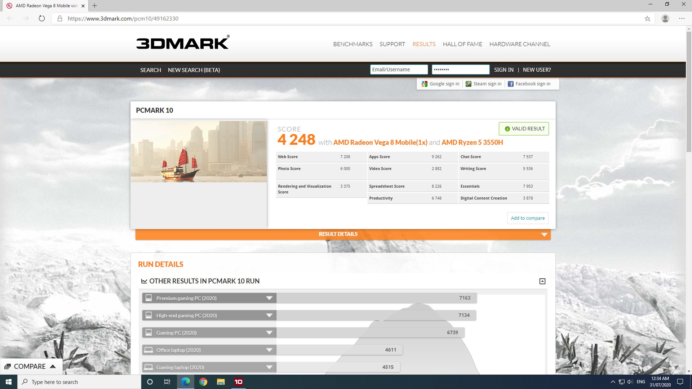Screen dimensions: 692x389
Task: Click the laptop icon for Office laptop
Action: 148,350
